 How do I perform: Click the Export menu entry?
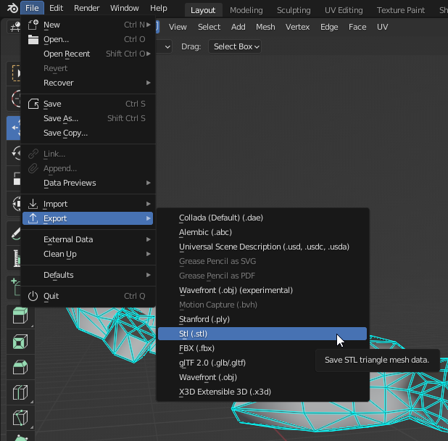pos(88,218)
